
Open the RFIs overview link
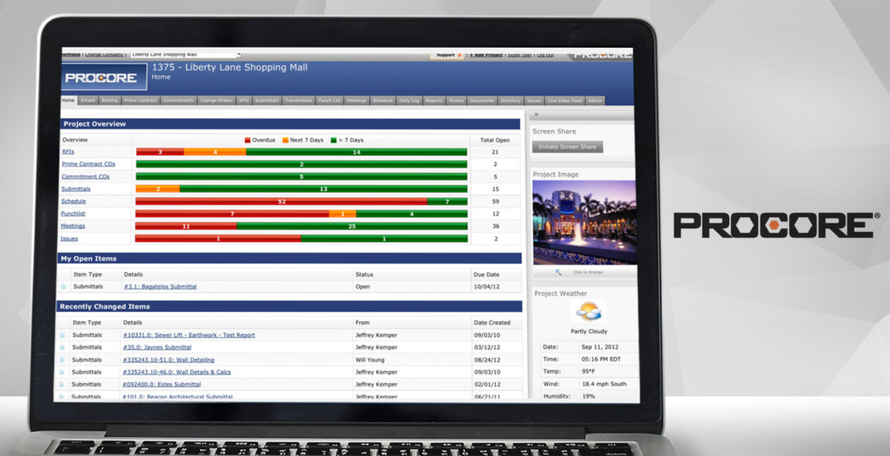pos(68,152)
